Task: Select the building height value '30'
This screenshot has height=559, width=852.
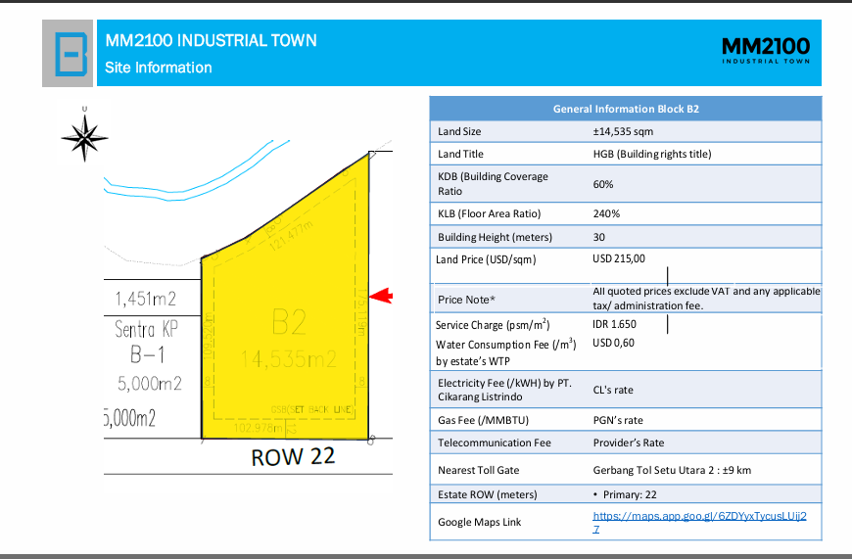Action: 598,237
